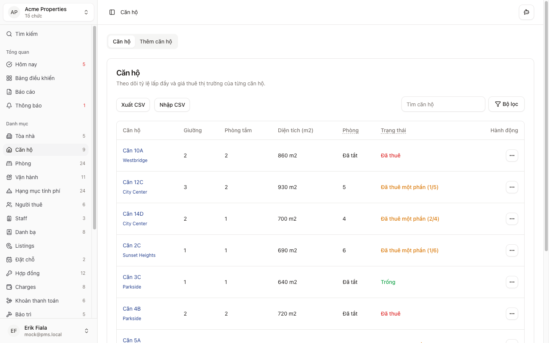This screenshot has height=343, width=549.
Task: Click the Báo cáo report icon
Action: pyautogui.click(x=9, y=92)
